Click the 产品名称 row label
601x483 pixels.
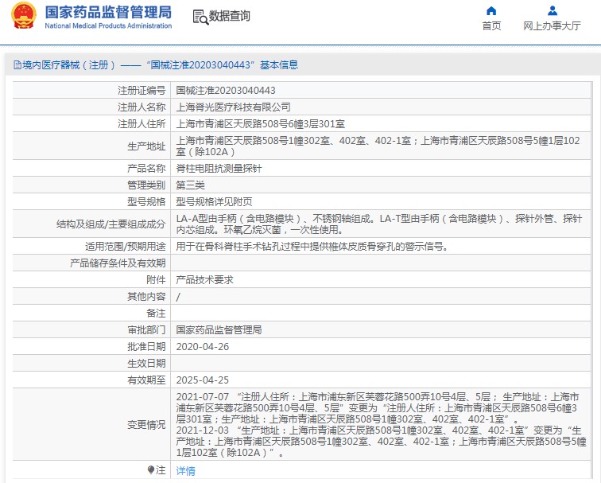tap(146, 169)
